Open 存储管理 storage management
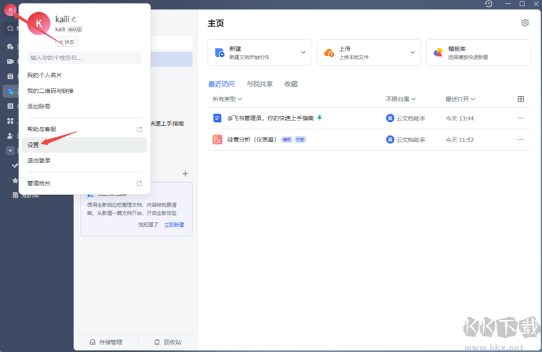This screenshot has height=352, width=542. point(106,343)
